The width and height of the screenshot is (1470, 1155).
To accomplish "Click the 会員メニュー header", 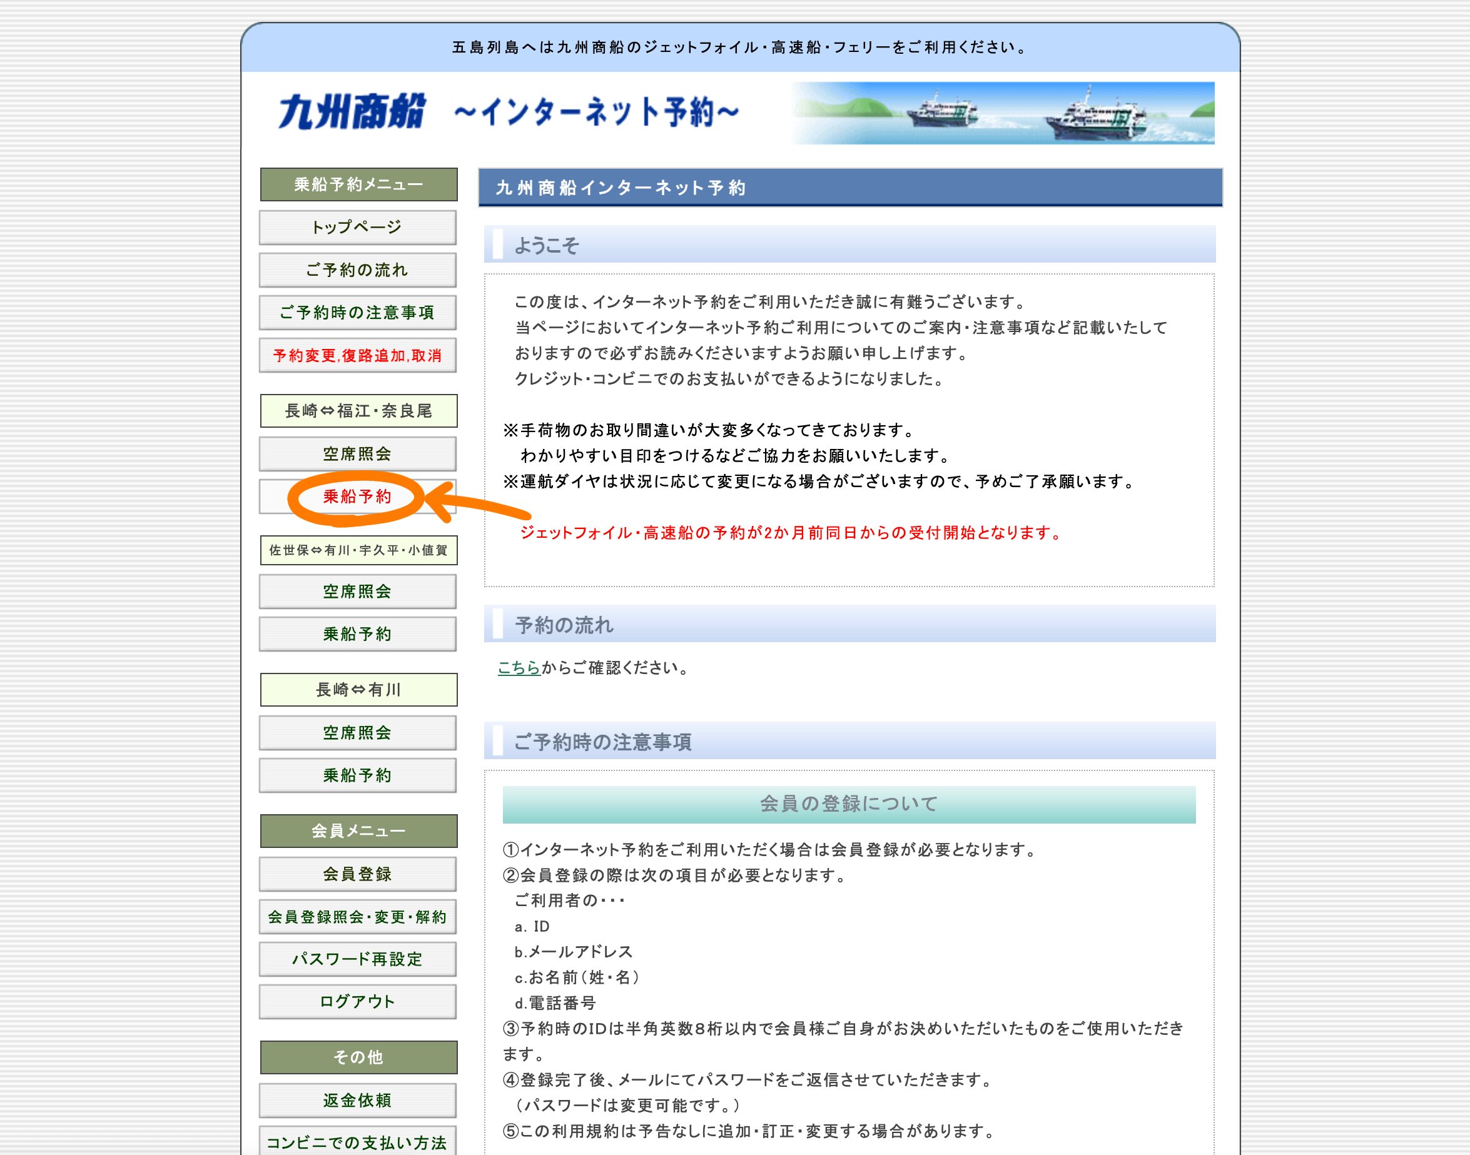I will pos(358,831).
